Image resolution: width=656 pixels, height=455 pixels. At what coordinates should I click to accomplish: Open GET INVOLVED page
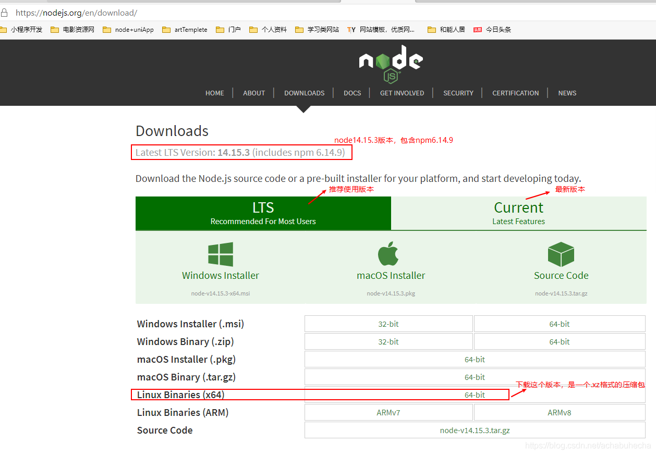[402, 93]
